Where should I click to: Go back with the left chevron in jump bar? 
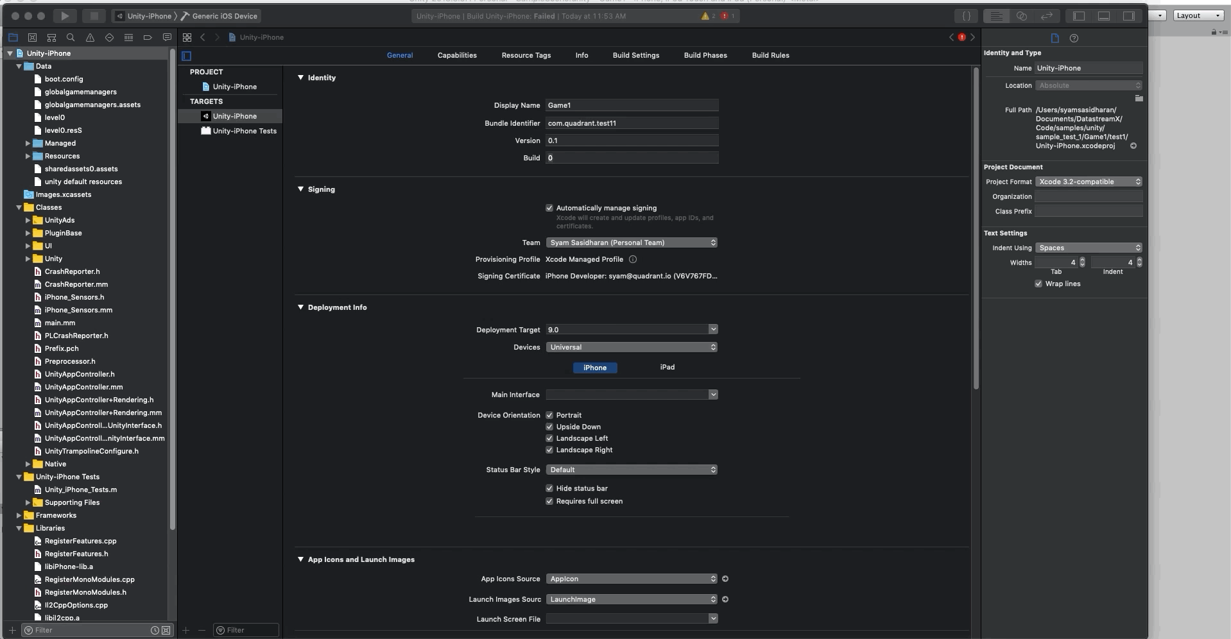[203, 37]
